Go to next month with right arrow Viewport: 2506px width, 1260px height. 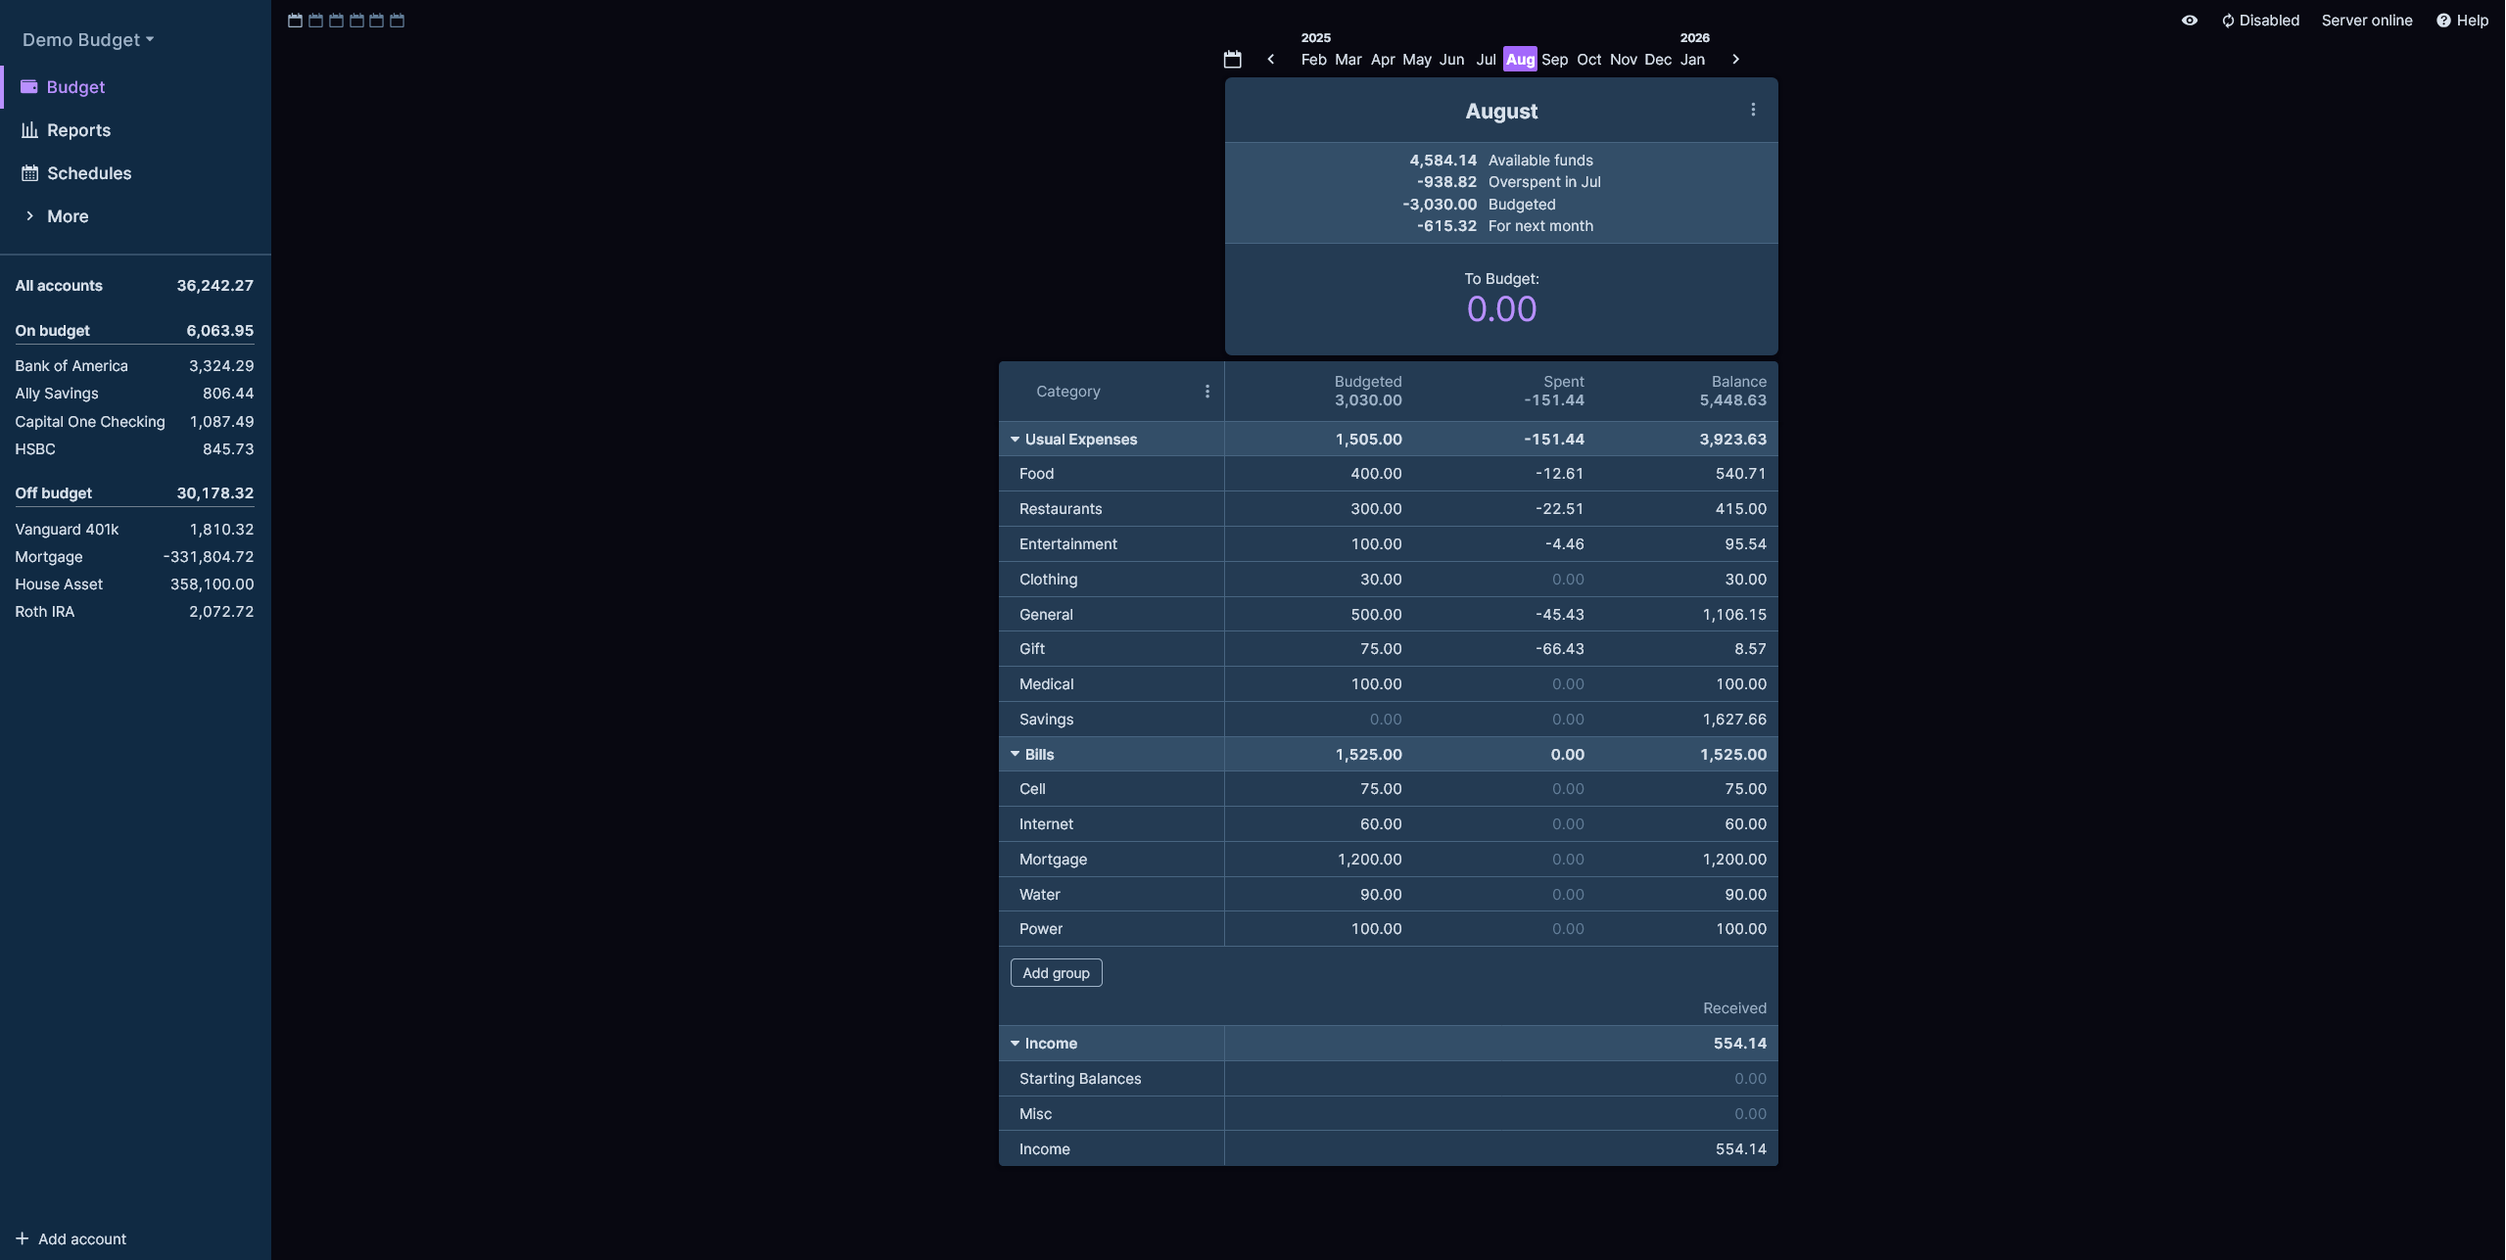click(x=1735, y=60)
